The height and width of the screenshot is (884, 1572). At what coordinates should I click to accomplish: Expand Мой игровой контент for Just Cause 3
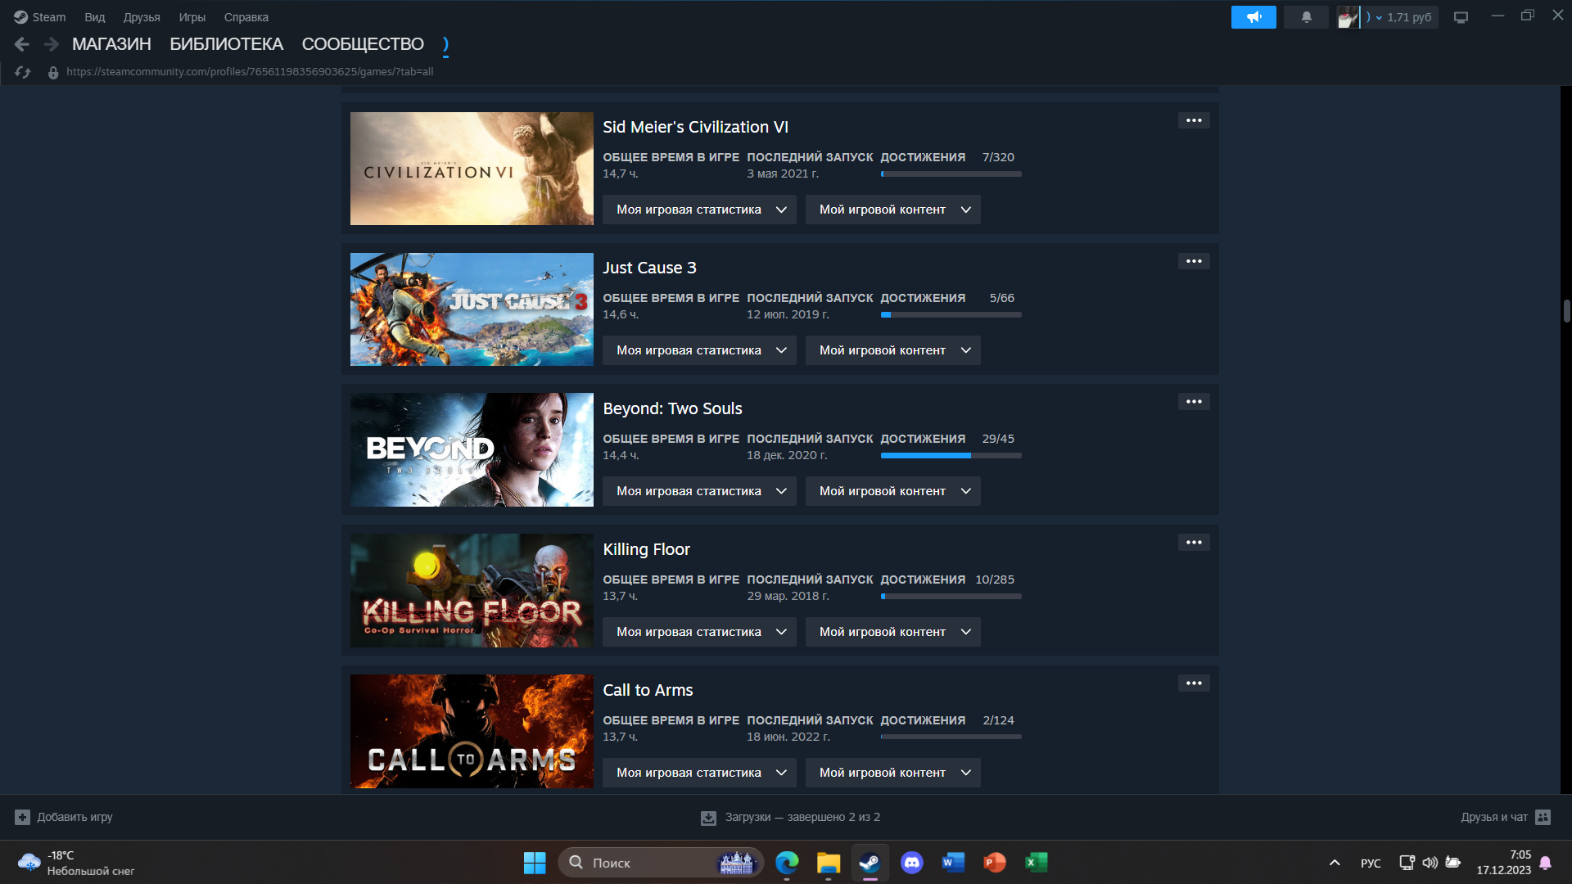(x=893, y=350)
